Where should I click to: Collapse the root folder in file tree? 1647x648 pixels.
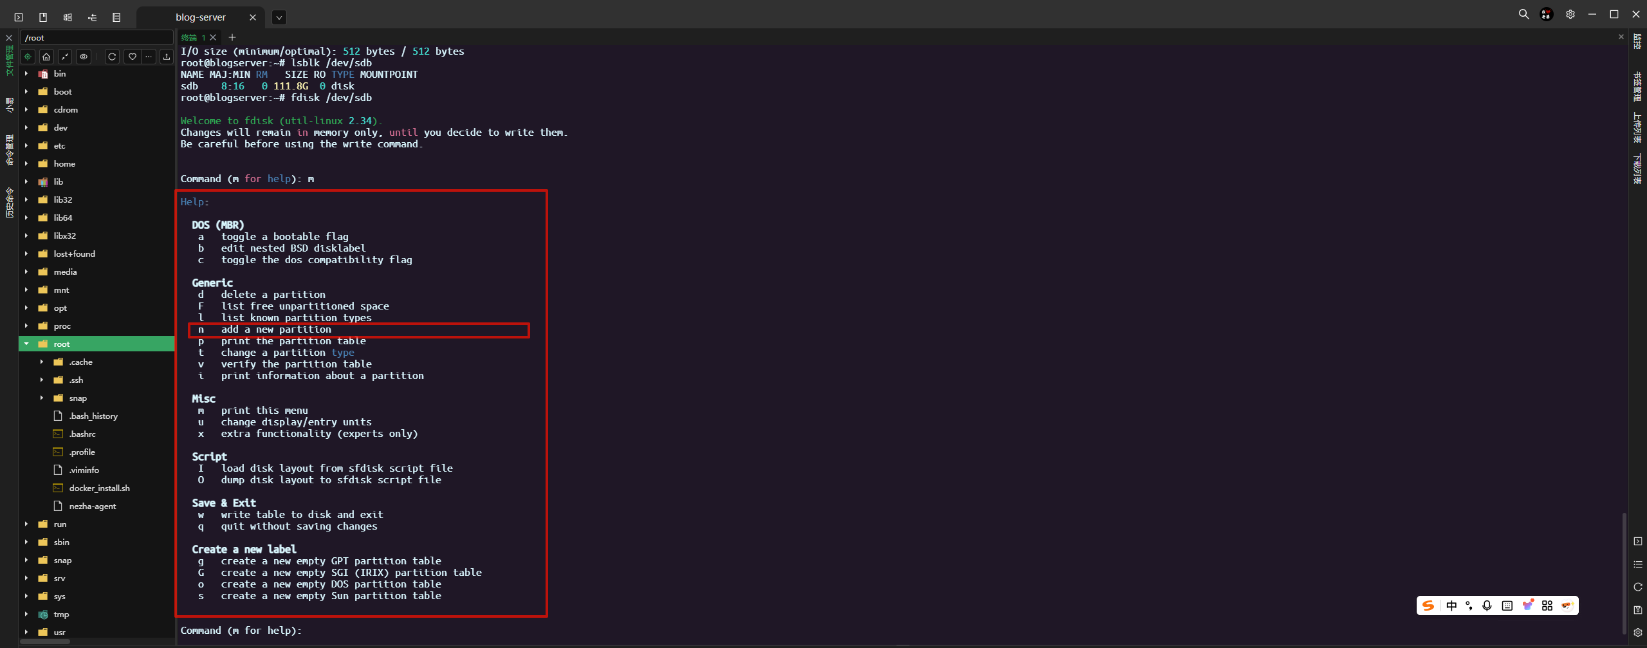26,344
